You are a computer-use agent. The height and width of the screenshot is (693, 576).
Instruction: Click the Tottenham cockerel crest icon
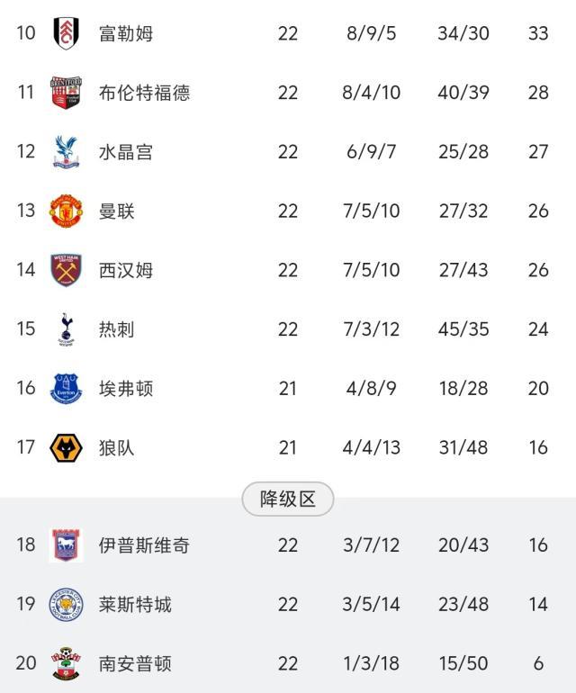66,329
